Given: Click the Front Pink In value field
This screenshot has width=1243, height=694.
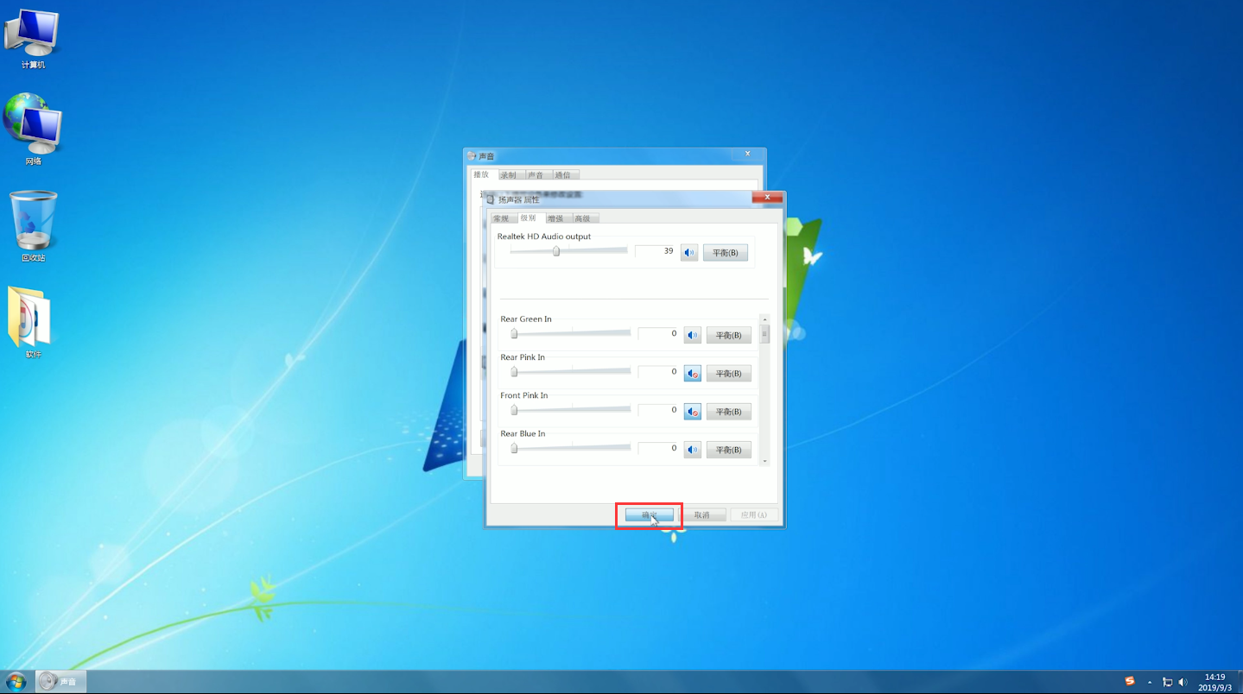Looking at the screenshot, I should (x=659, y=410).
